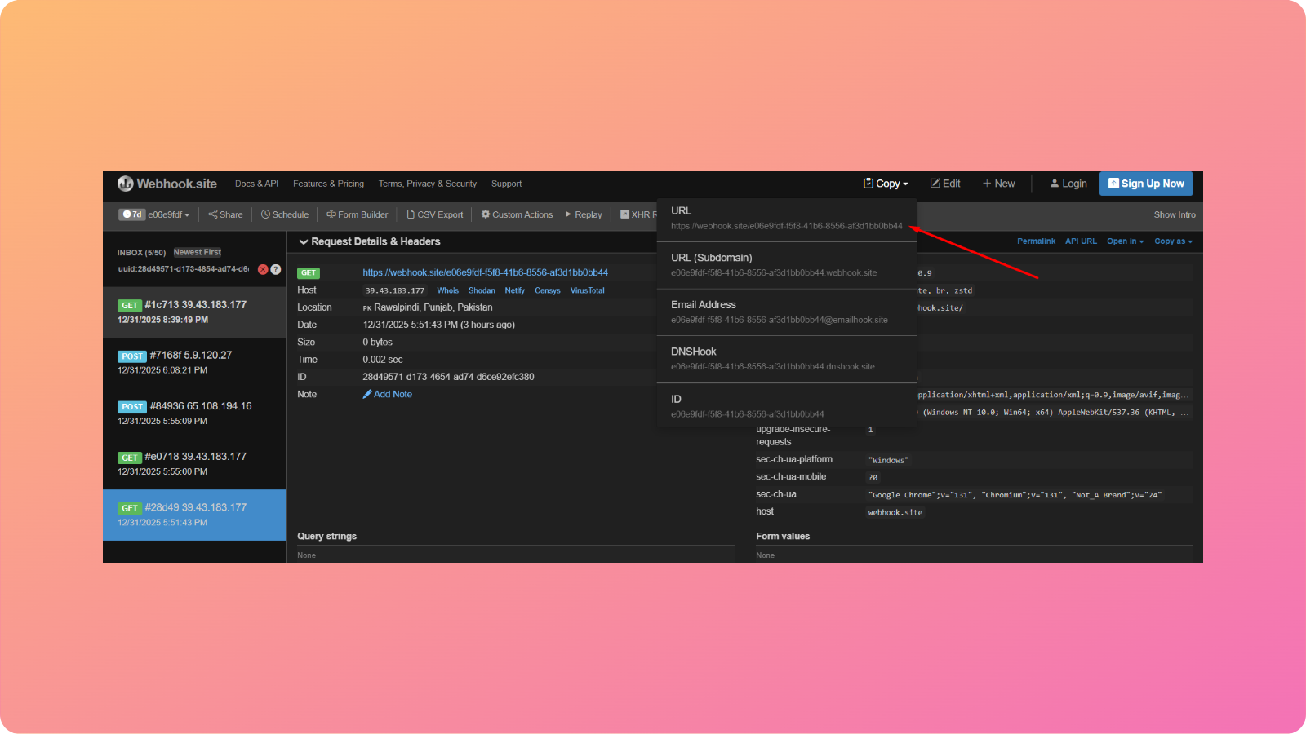
Task: Clear the inbox search filter
Action: pyautogui.click(x=263, y=269)
